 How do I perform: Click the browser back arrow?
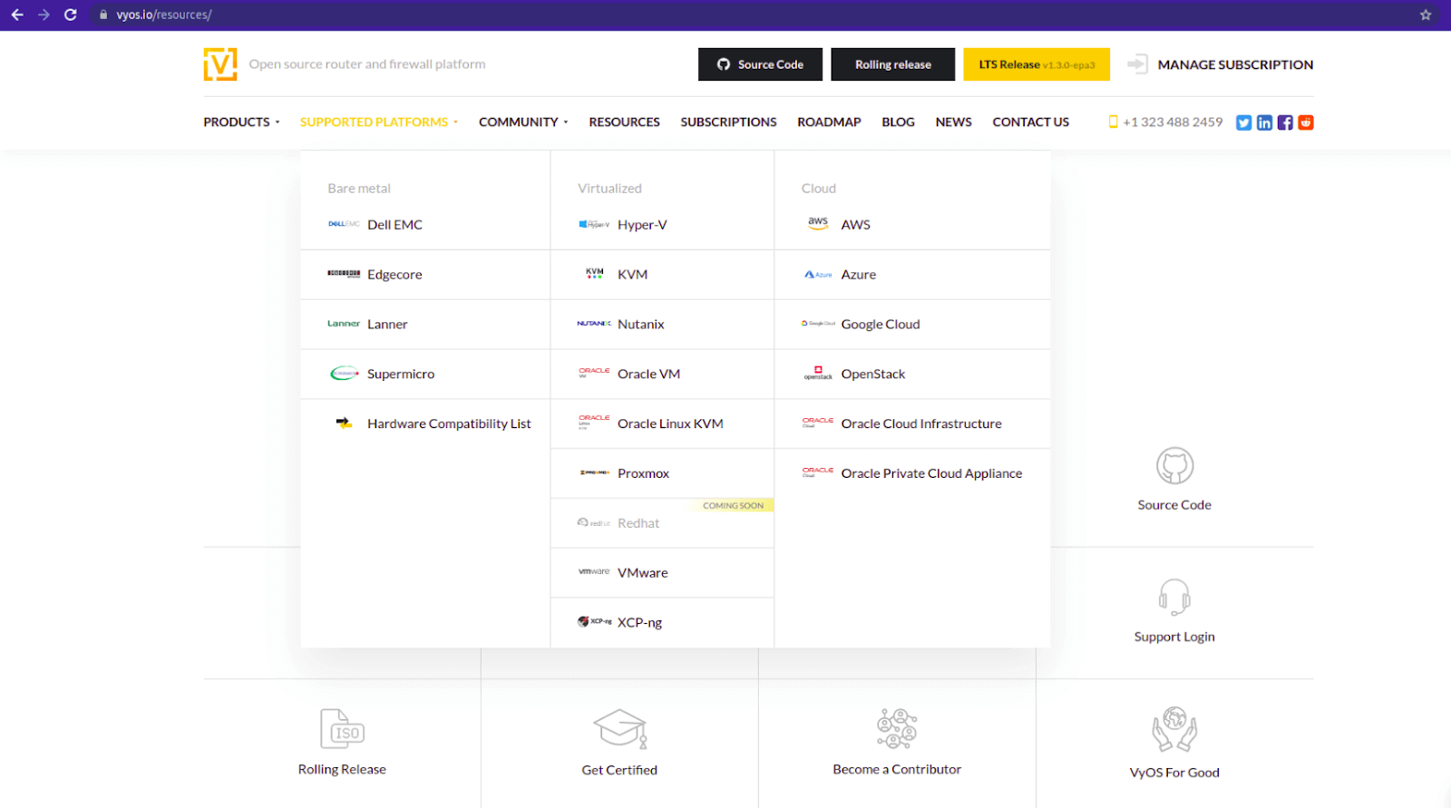17,15
